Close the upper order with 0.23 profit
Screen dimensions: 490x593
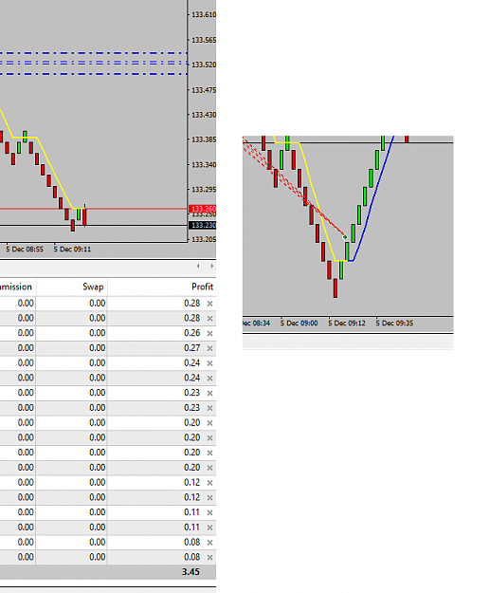pyautogui.click(x=210, y=393)
